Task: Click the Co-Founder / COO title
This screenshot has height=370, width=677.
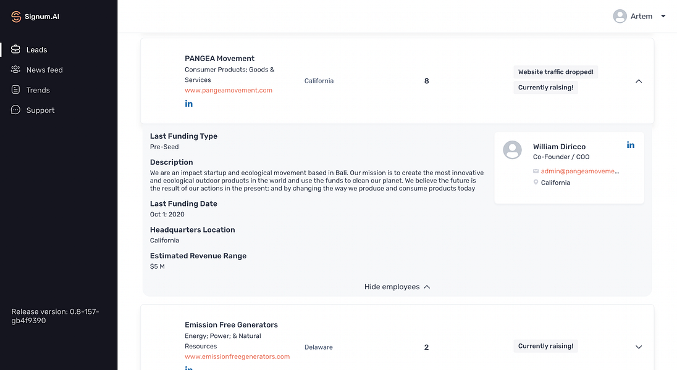Action: point(561,157)
